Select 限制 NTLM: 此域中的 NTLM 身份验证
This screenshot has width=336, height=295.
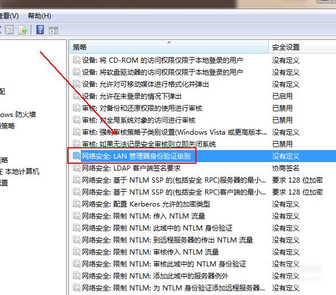[x=157, y=228]
